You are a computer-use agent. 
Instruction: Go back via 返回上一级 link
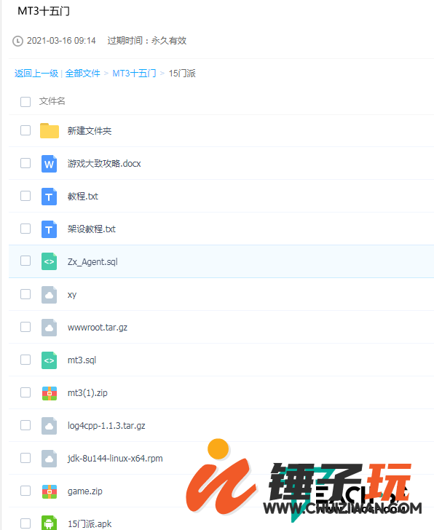point(36,74)
